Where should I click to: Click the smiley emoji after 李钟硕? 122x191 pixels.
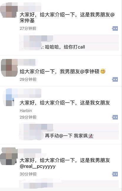coord(103,71)
